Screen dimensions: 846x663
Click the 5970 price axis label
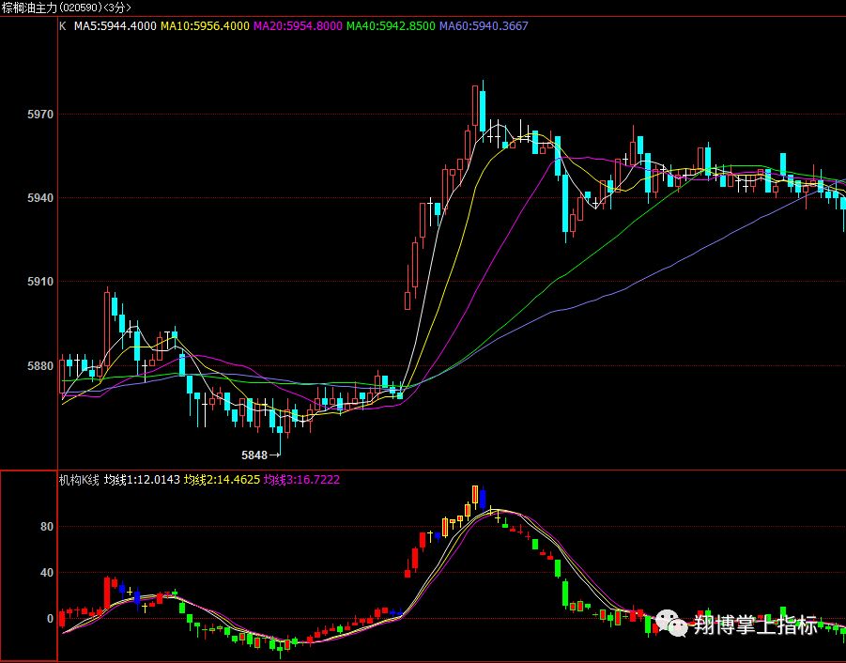40,115
